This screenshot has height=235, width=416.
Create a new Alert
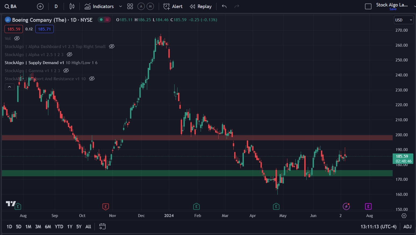coord(173,6)
